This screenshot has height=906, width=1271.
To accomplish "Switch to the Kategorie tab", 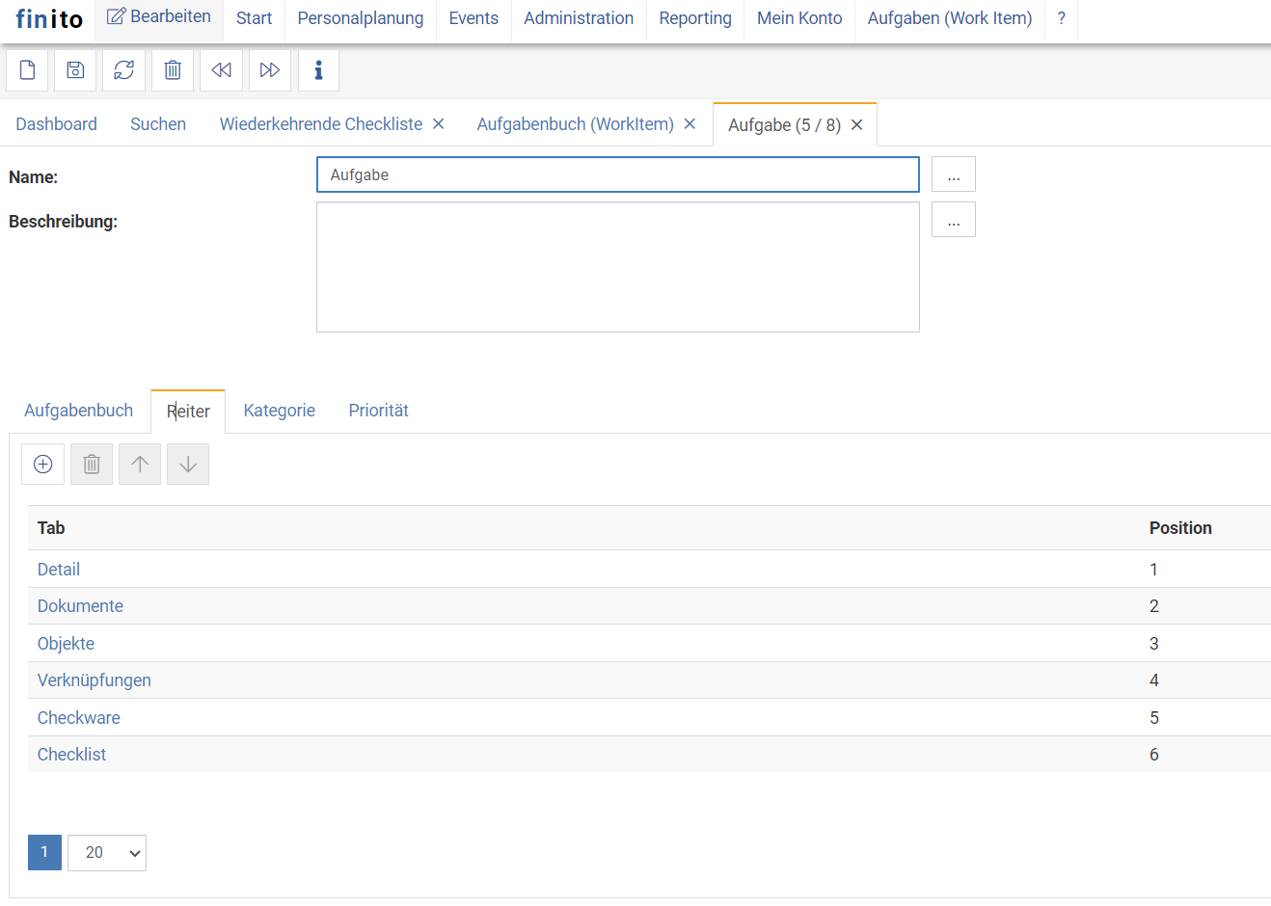I will (279, 411).
